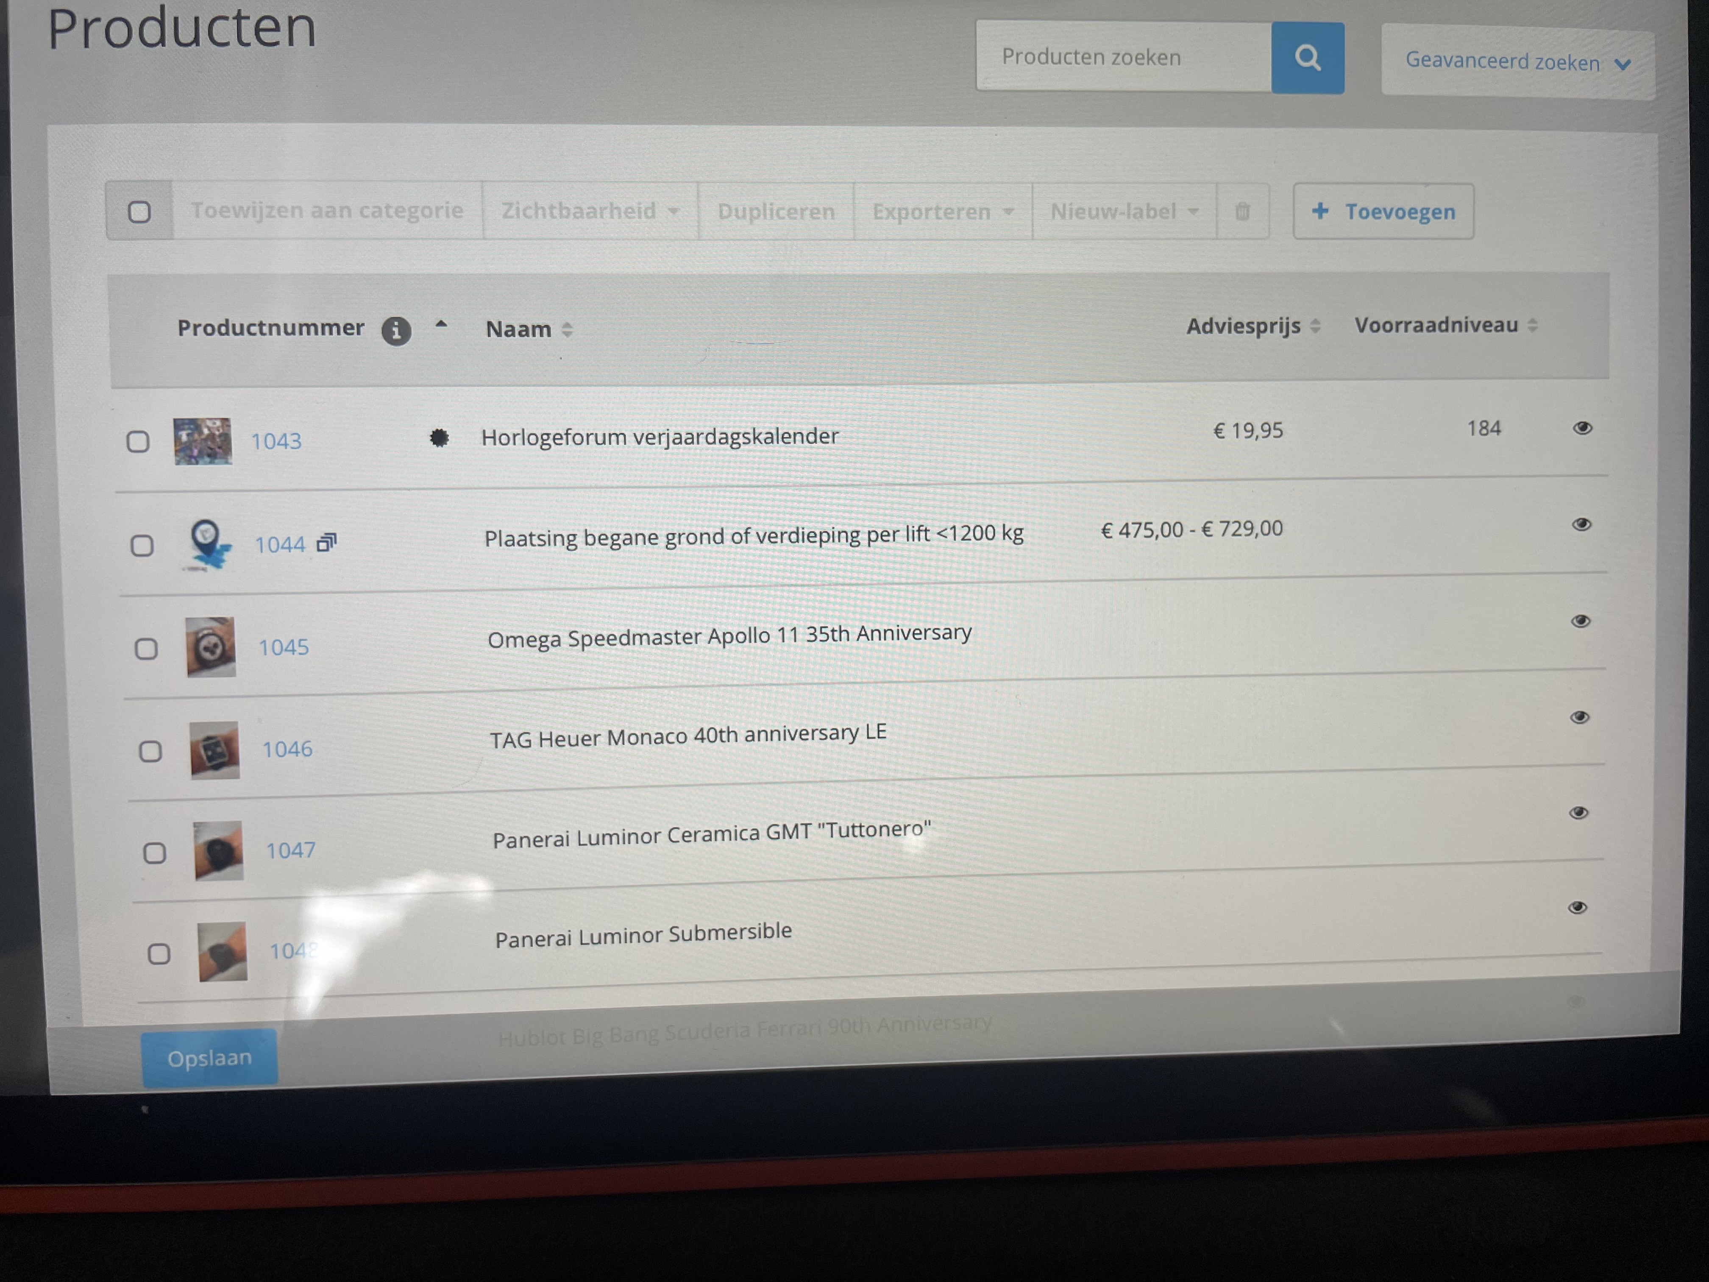
Task: Click the Productnummer info icon
Action: pyautogui.click(x=396, y=331)
